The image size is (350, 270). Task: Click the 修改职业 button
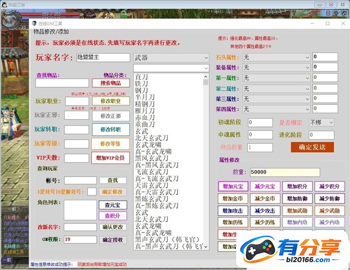(x=111, y=101)
